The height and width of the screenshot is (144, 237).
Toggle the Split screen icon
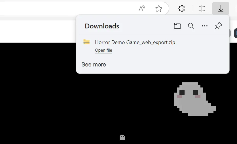click(202, 9)
